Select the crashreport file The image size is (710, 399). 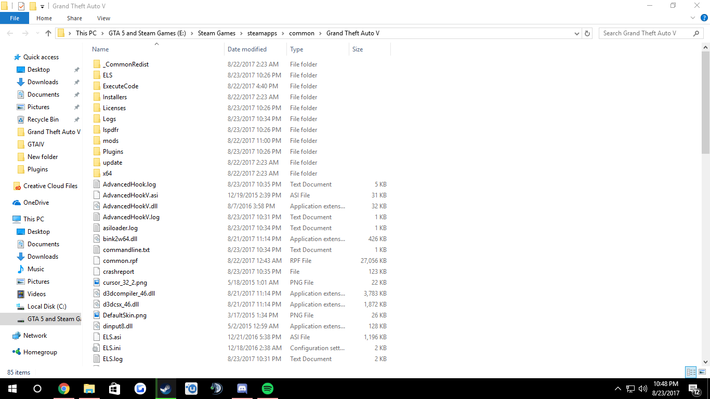tap(119, 272)
